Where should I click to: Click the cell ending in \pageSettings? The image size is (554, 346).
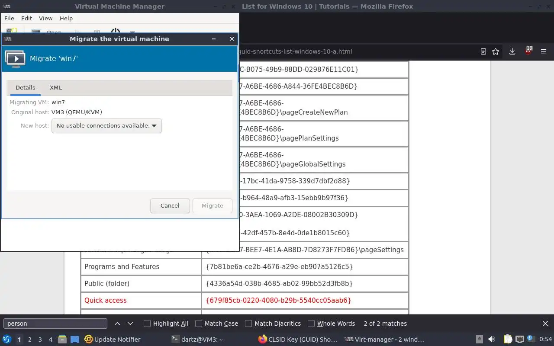coord(305,250)
